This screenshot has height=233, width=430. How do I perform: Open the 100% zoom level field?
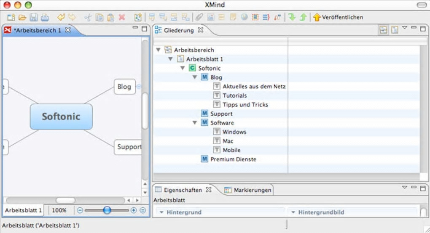click(x=59, y=210)
